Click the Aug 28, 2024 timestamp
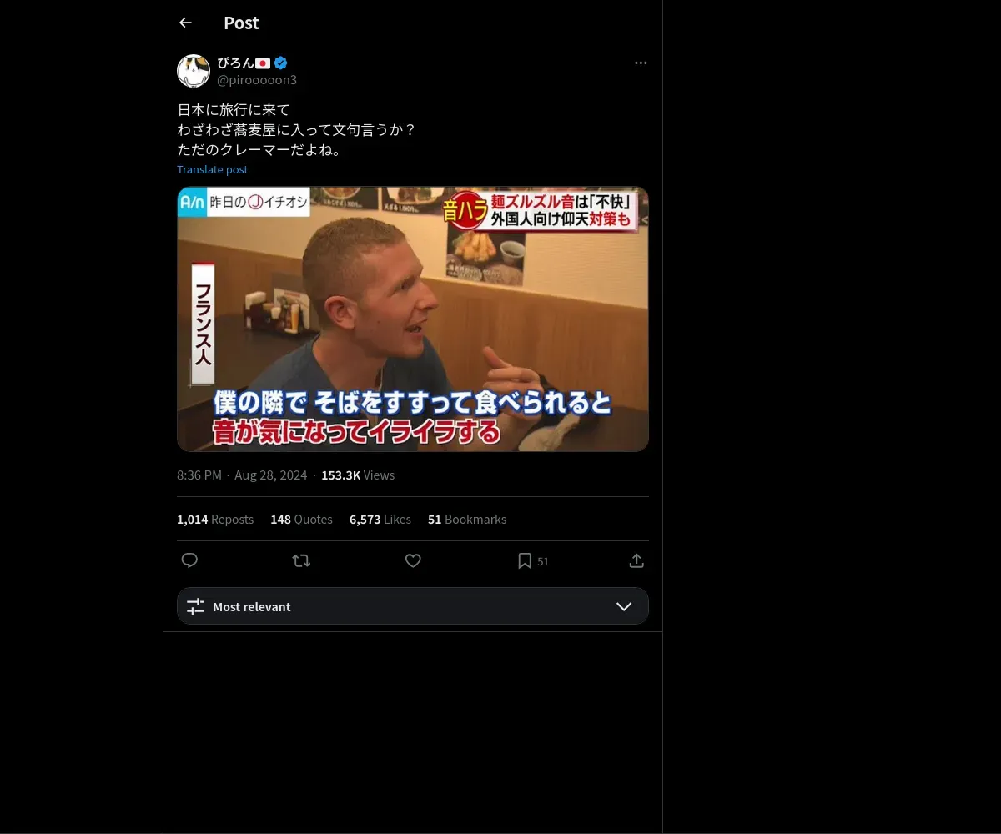Viewport: 1001px width, 834px height. 271,475
